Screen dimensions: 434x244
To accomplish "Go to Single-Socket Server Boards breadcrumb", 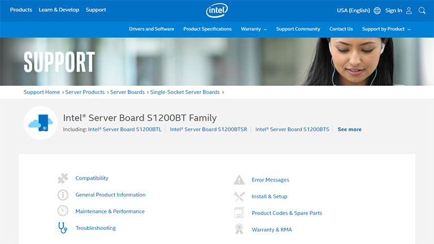I will pyautogui.click(x=185, y=92).
